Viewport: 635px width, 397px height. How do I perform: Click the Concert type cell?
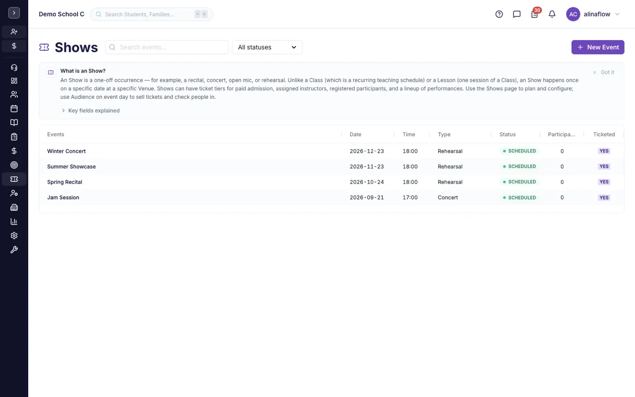coord(448,197)
